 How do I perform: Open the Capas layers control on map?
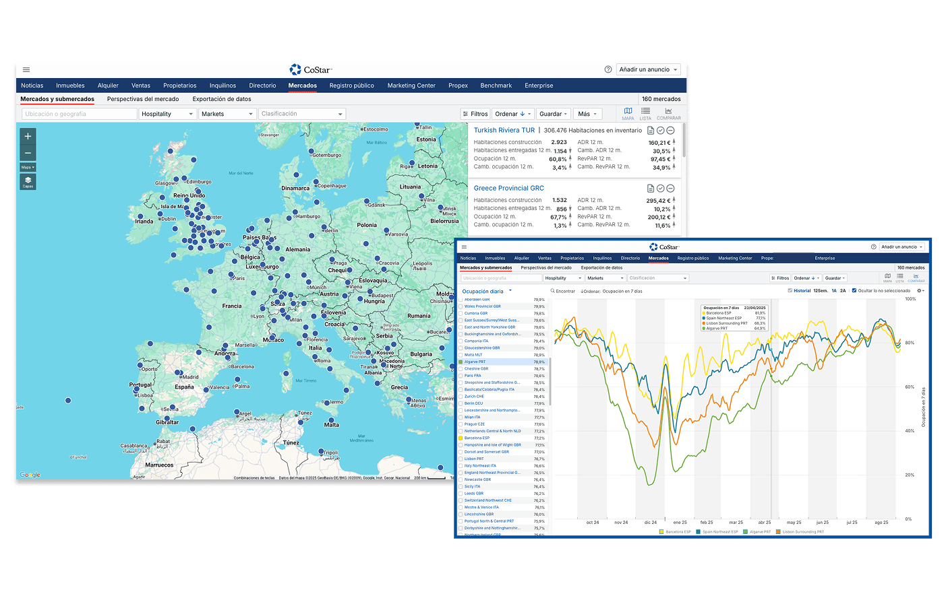(x=28, y=182)
